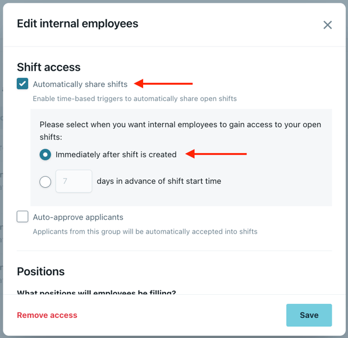Click the 'Edit internal employees' dialog title
Viewport: 348px width, 338px height.
click(77, 24)
